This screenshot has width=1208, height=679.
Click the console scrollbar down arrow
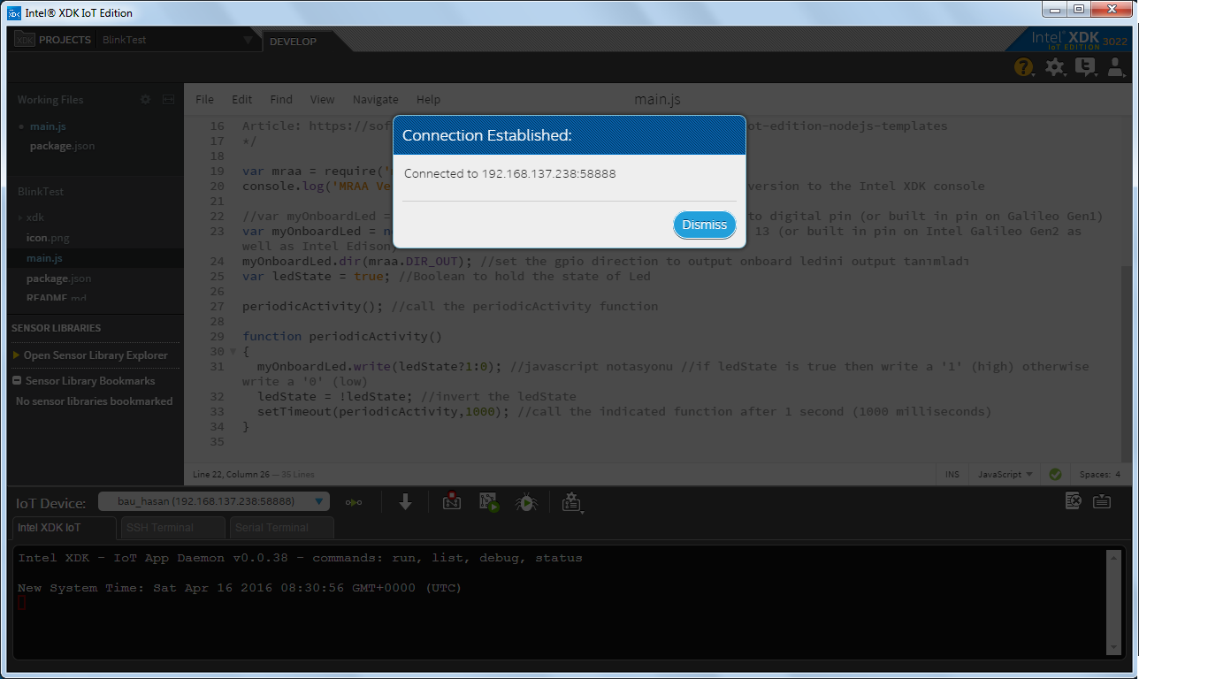[1113, 648]
